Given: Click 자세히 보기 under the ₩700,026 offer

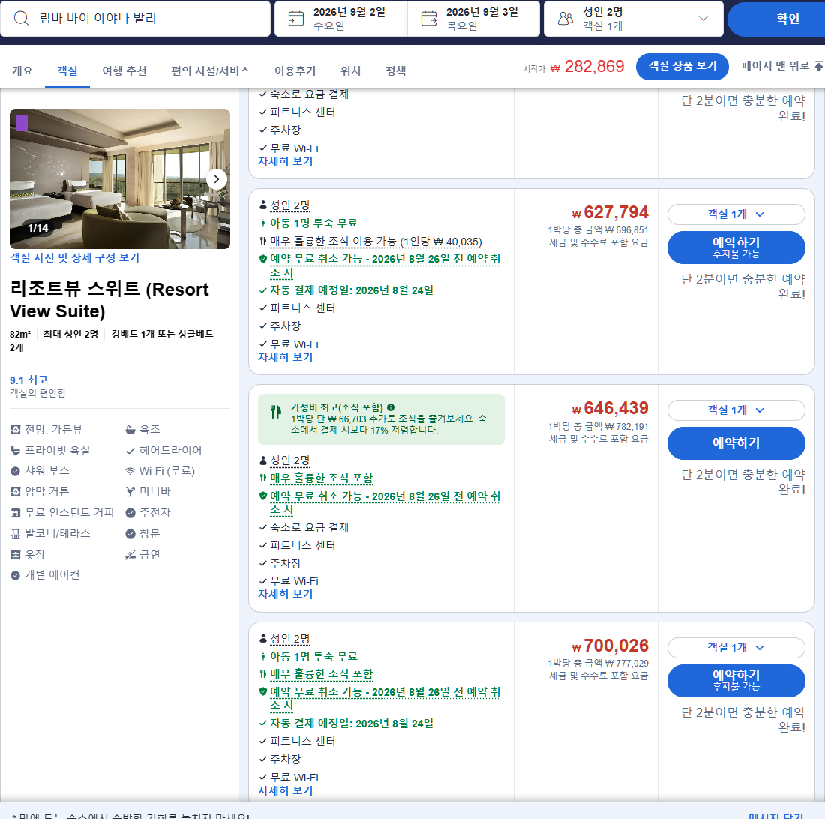Looking at the screenshot, I should [286, 791].
